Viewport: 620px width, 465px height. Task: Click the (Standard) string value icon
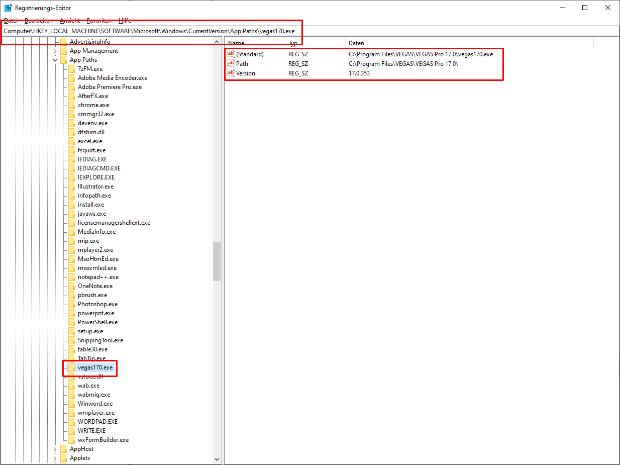pos(231,54)
